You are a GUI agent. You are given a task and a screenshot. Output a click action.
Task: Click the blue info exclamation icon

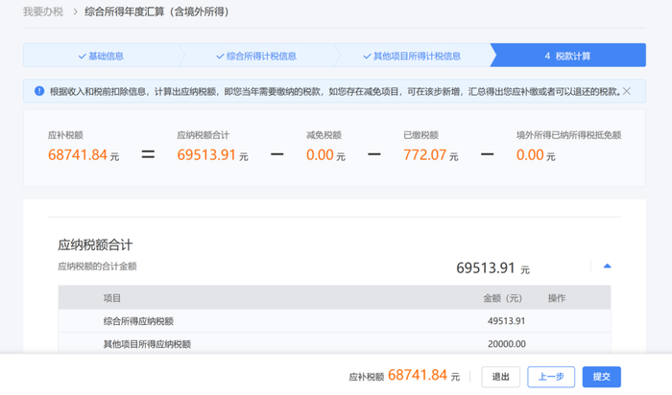coord(39,91)
